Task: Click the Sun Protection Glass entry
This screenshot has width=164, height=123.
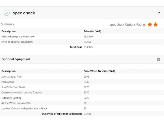Action: 13,87
